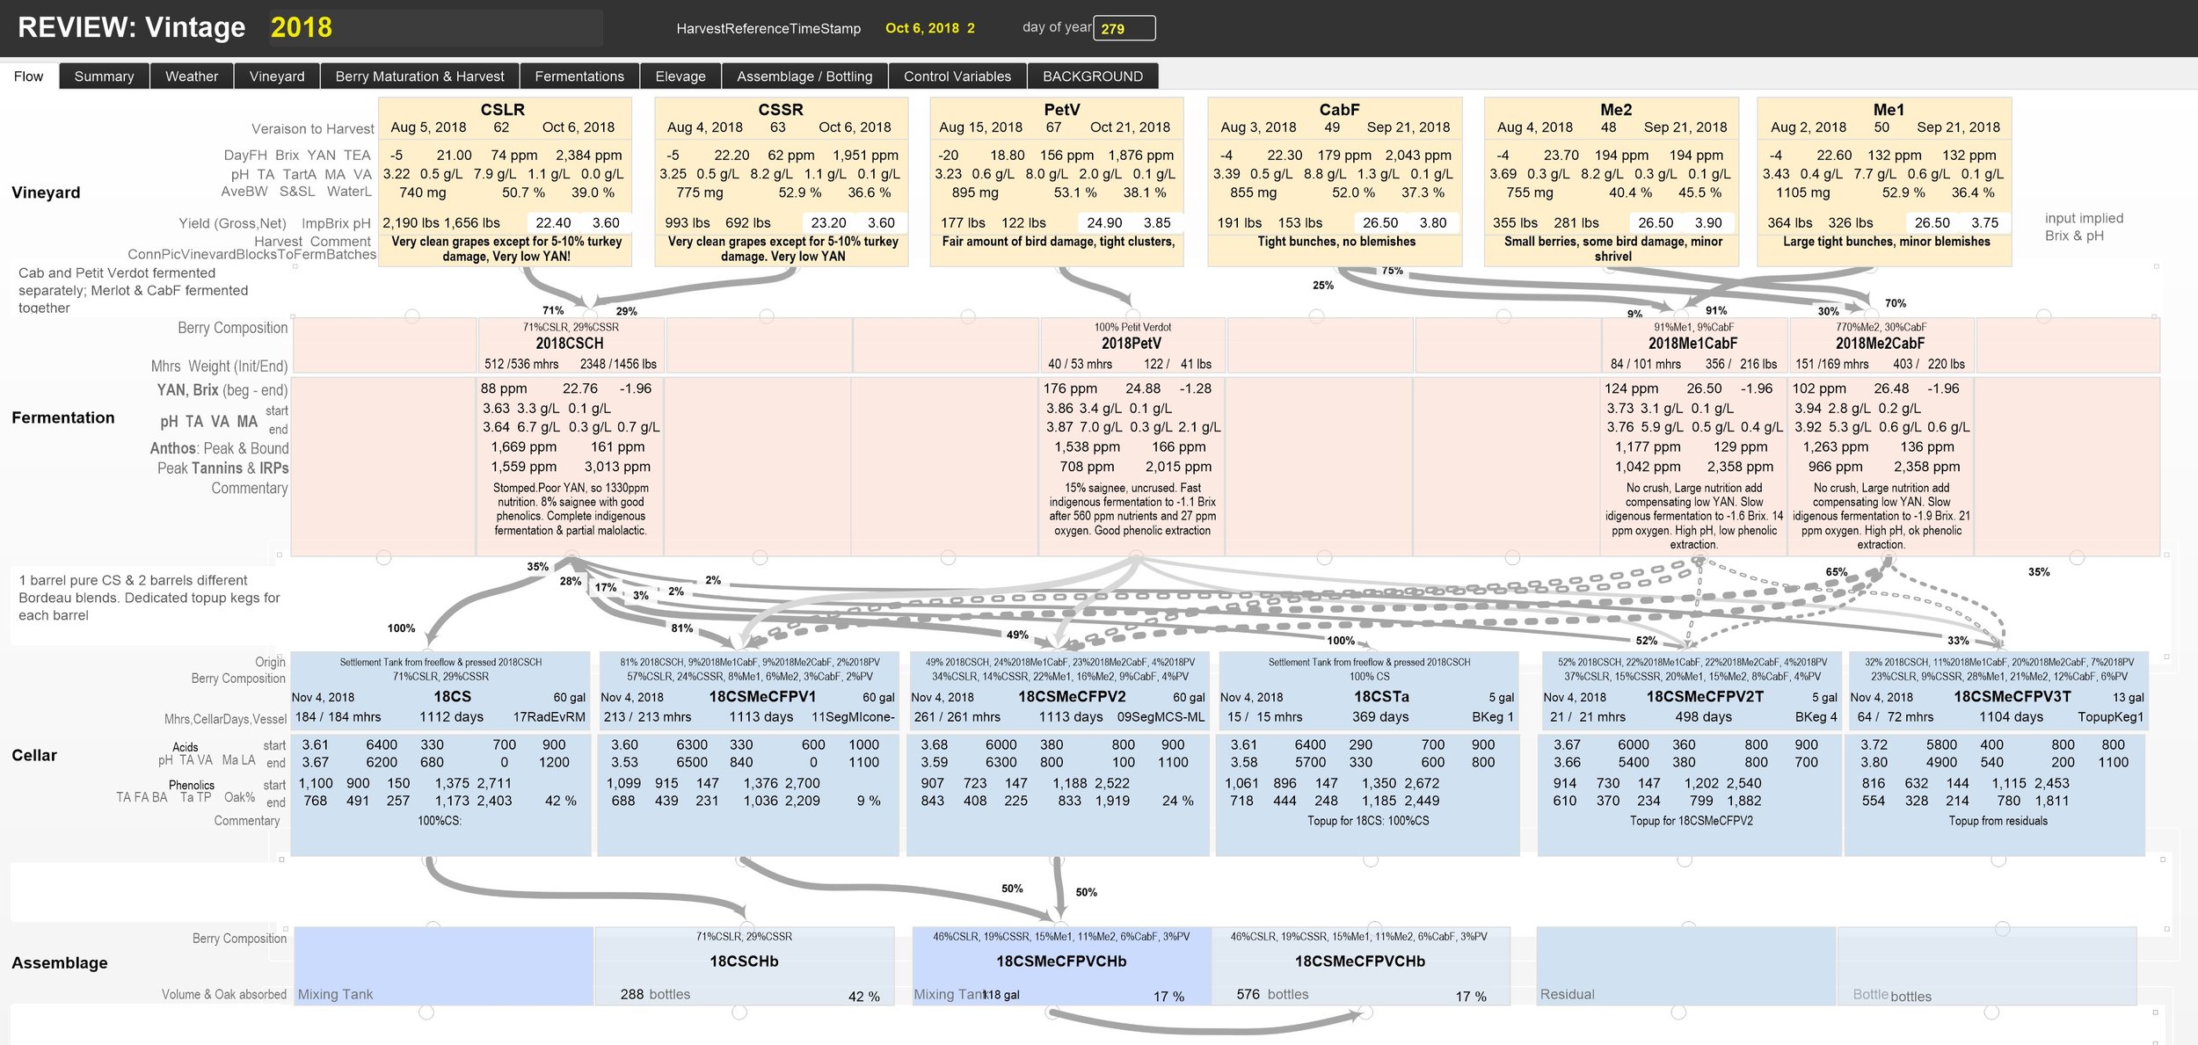2198x1045 pixels.
Task: Open the Elevage tab
Action: point(681,76)
